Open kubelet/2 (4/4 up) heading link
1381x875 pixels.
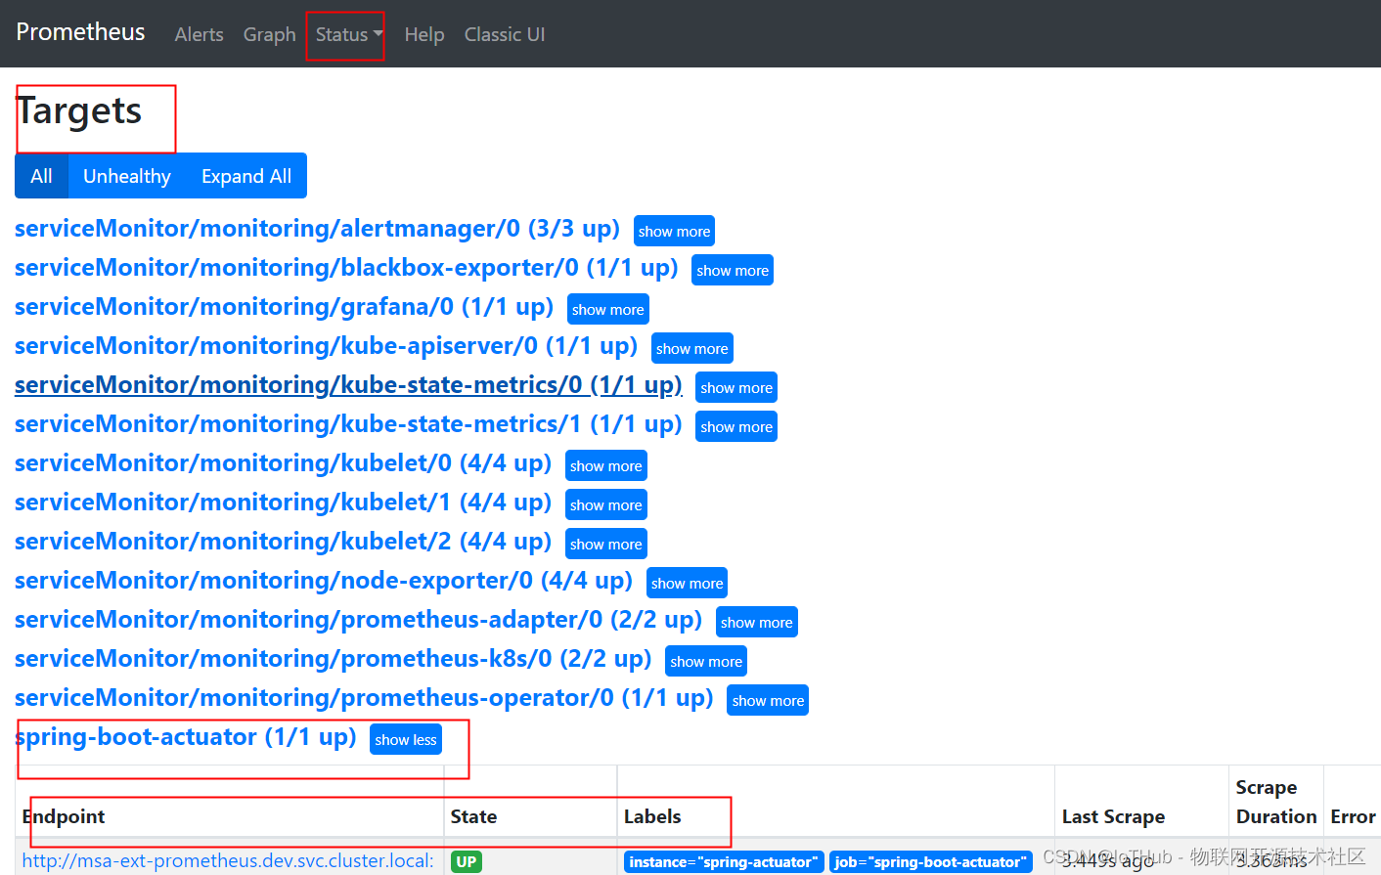284,542
